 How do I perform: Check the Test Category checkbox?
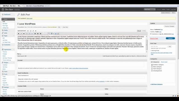[x=152, y=69]
